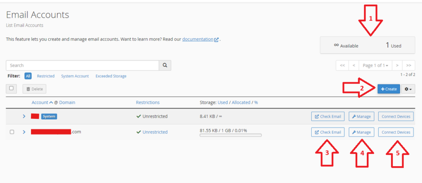Click the Available accounts counter
The image size is (422, 183).
coord(346,45)
